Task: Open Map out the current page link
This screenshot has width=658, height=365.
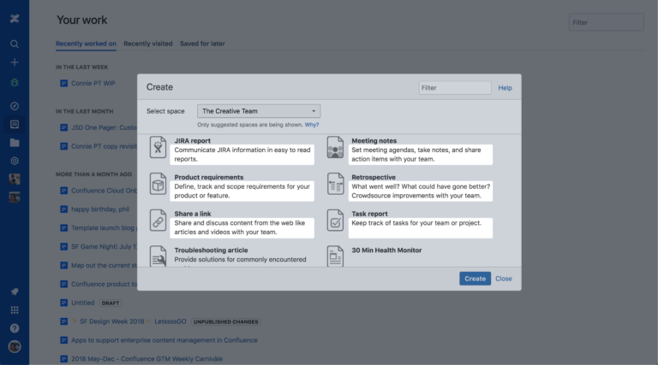Action: [104, 265]
